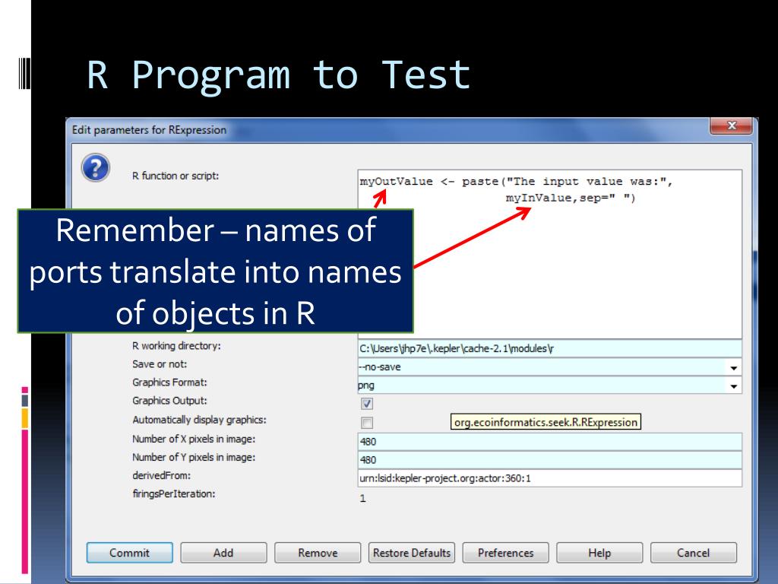Enable Automatically display graphics checkbox
Image resolution: width=778 pixels, height=584 pixels.
pyautogui.click(x=367, y=423)
